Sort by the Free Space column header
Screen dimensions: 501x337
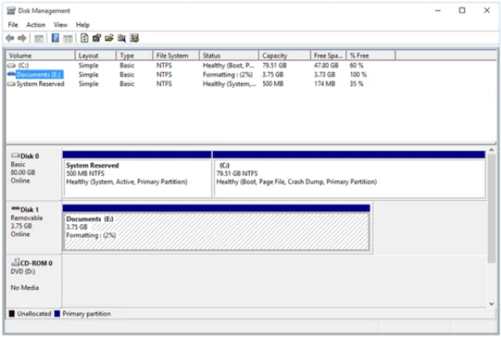(x=328, y=56)
